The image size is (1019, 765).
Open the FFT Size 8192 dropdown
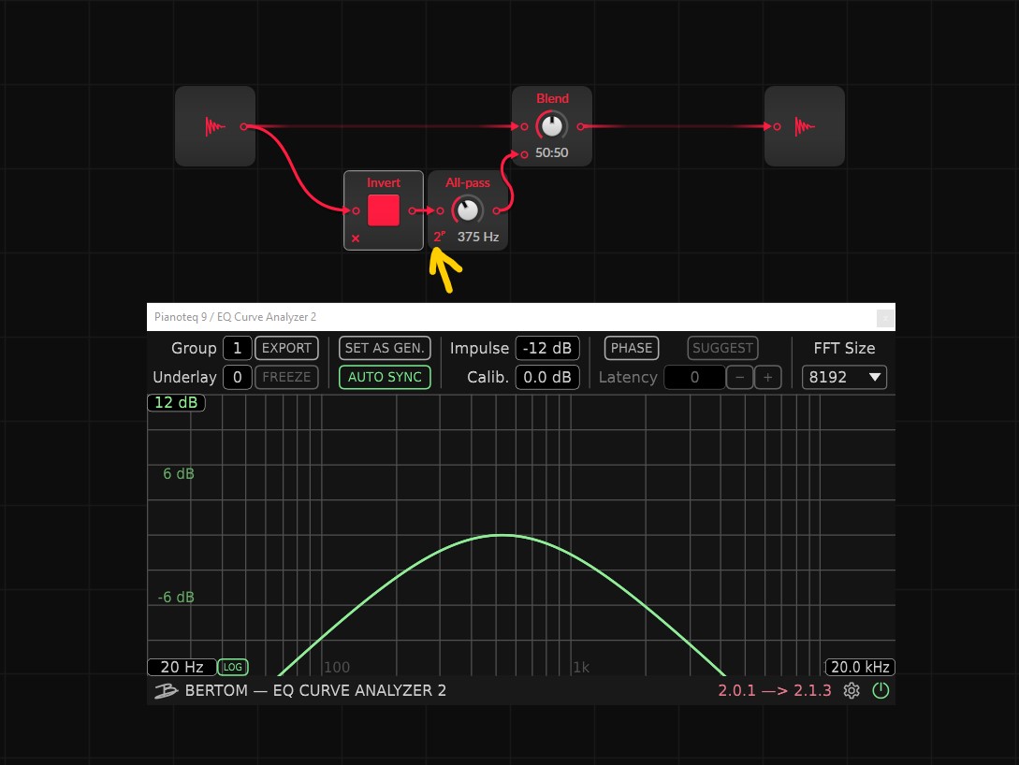[844, 377]
